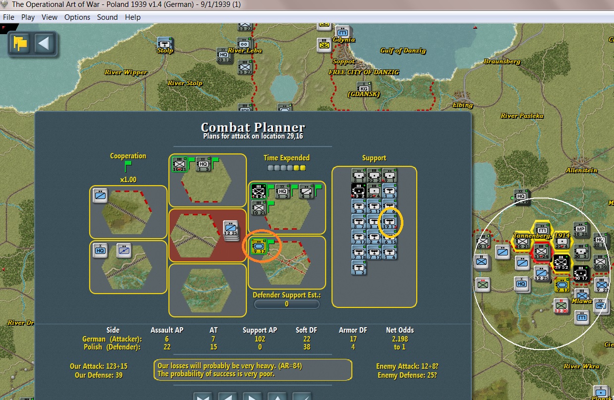Select support air unit 1-3
The image size is (614, 400).
click(x=390, y=191)
